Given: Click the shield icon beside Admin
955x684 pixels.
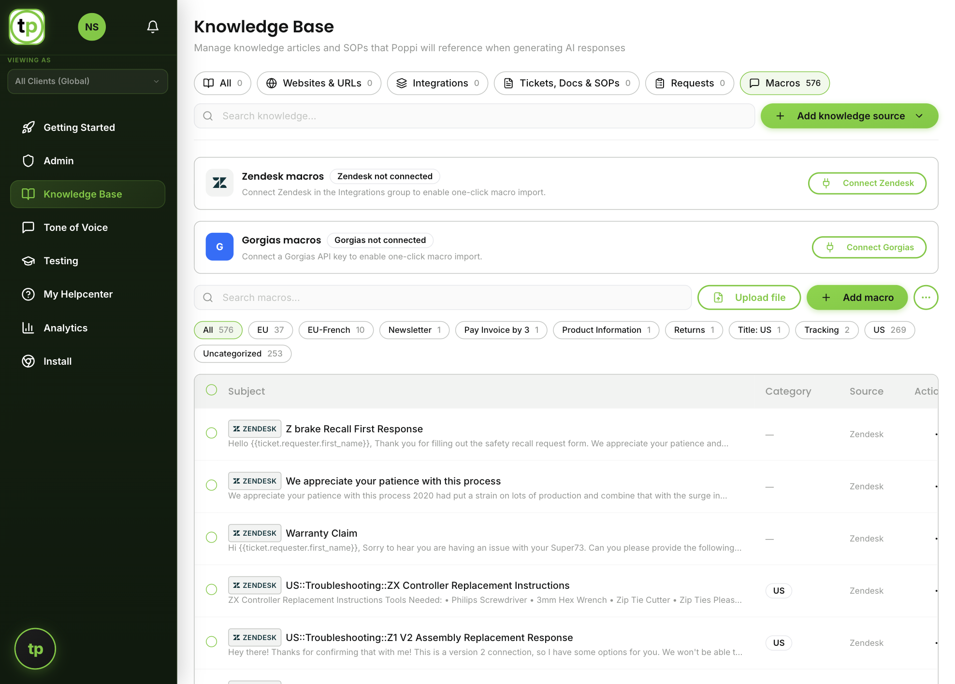Looking at the screenshot, I should (x=29, y=161).
